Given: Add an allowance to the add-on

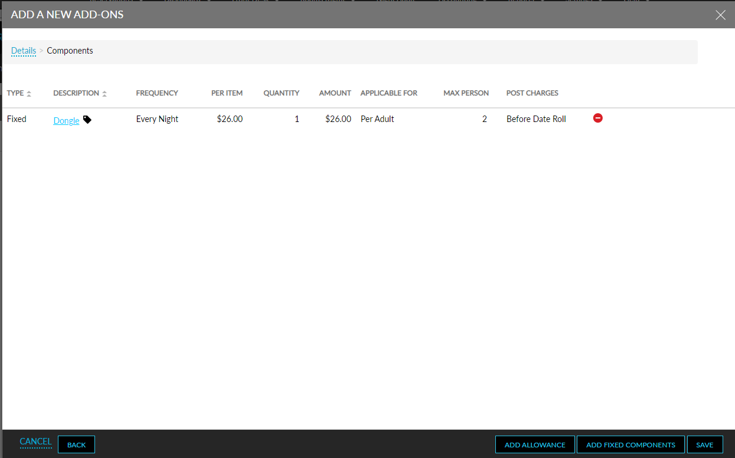Looking at the screenshot, I should pos(534,444).
